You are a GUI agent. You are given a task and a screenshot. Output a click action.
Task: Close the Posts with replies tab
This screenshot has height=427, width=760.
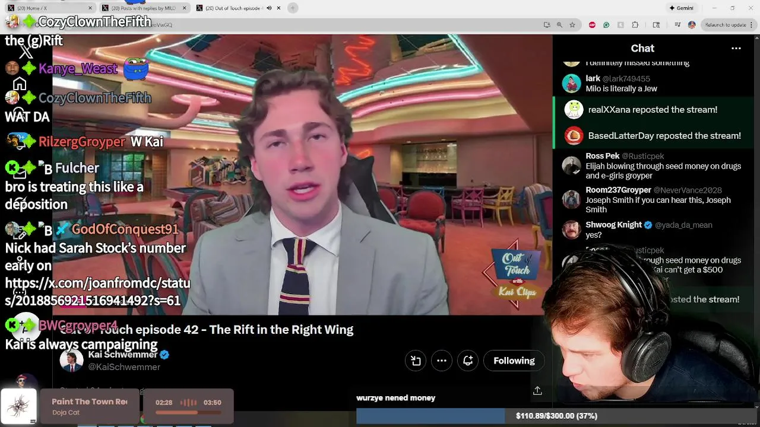click(x=184, y=8)
